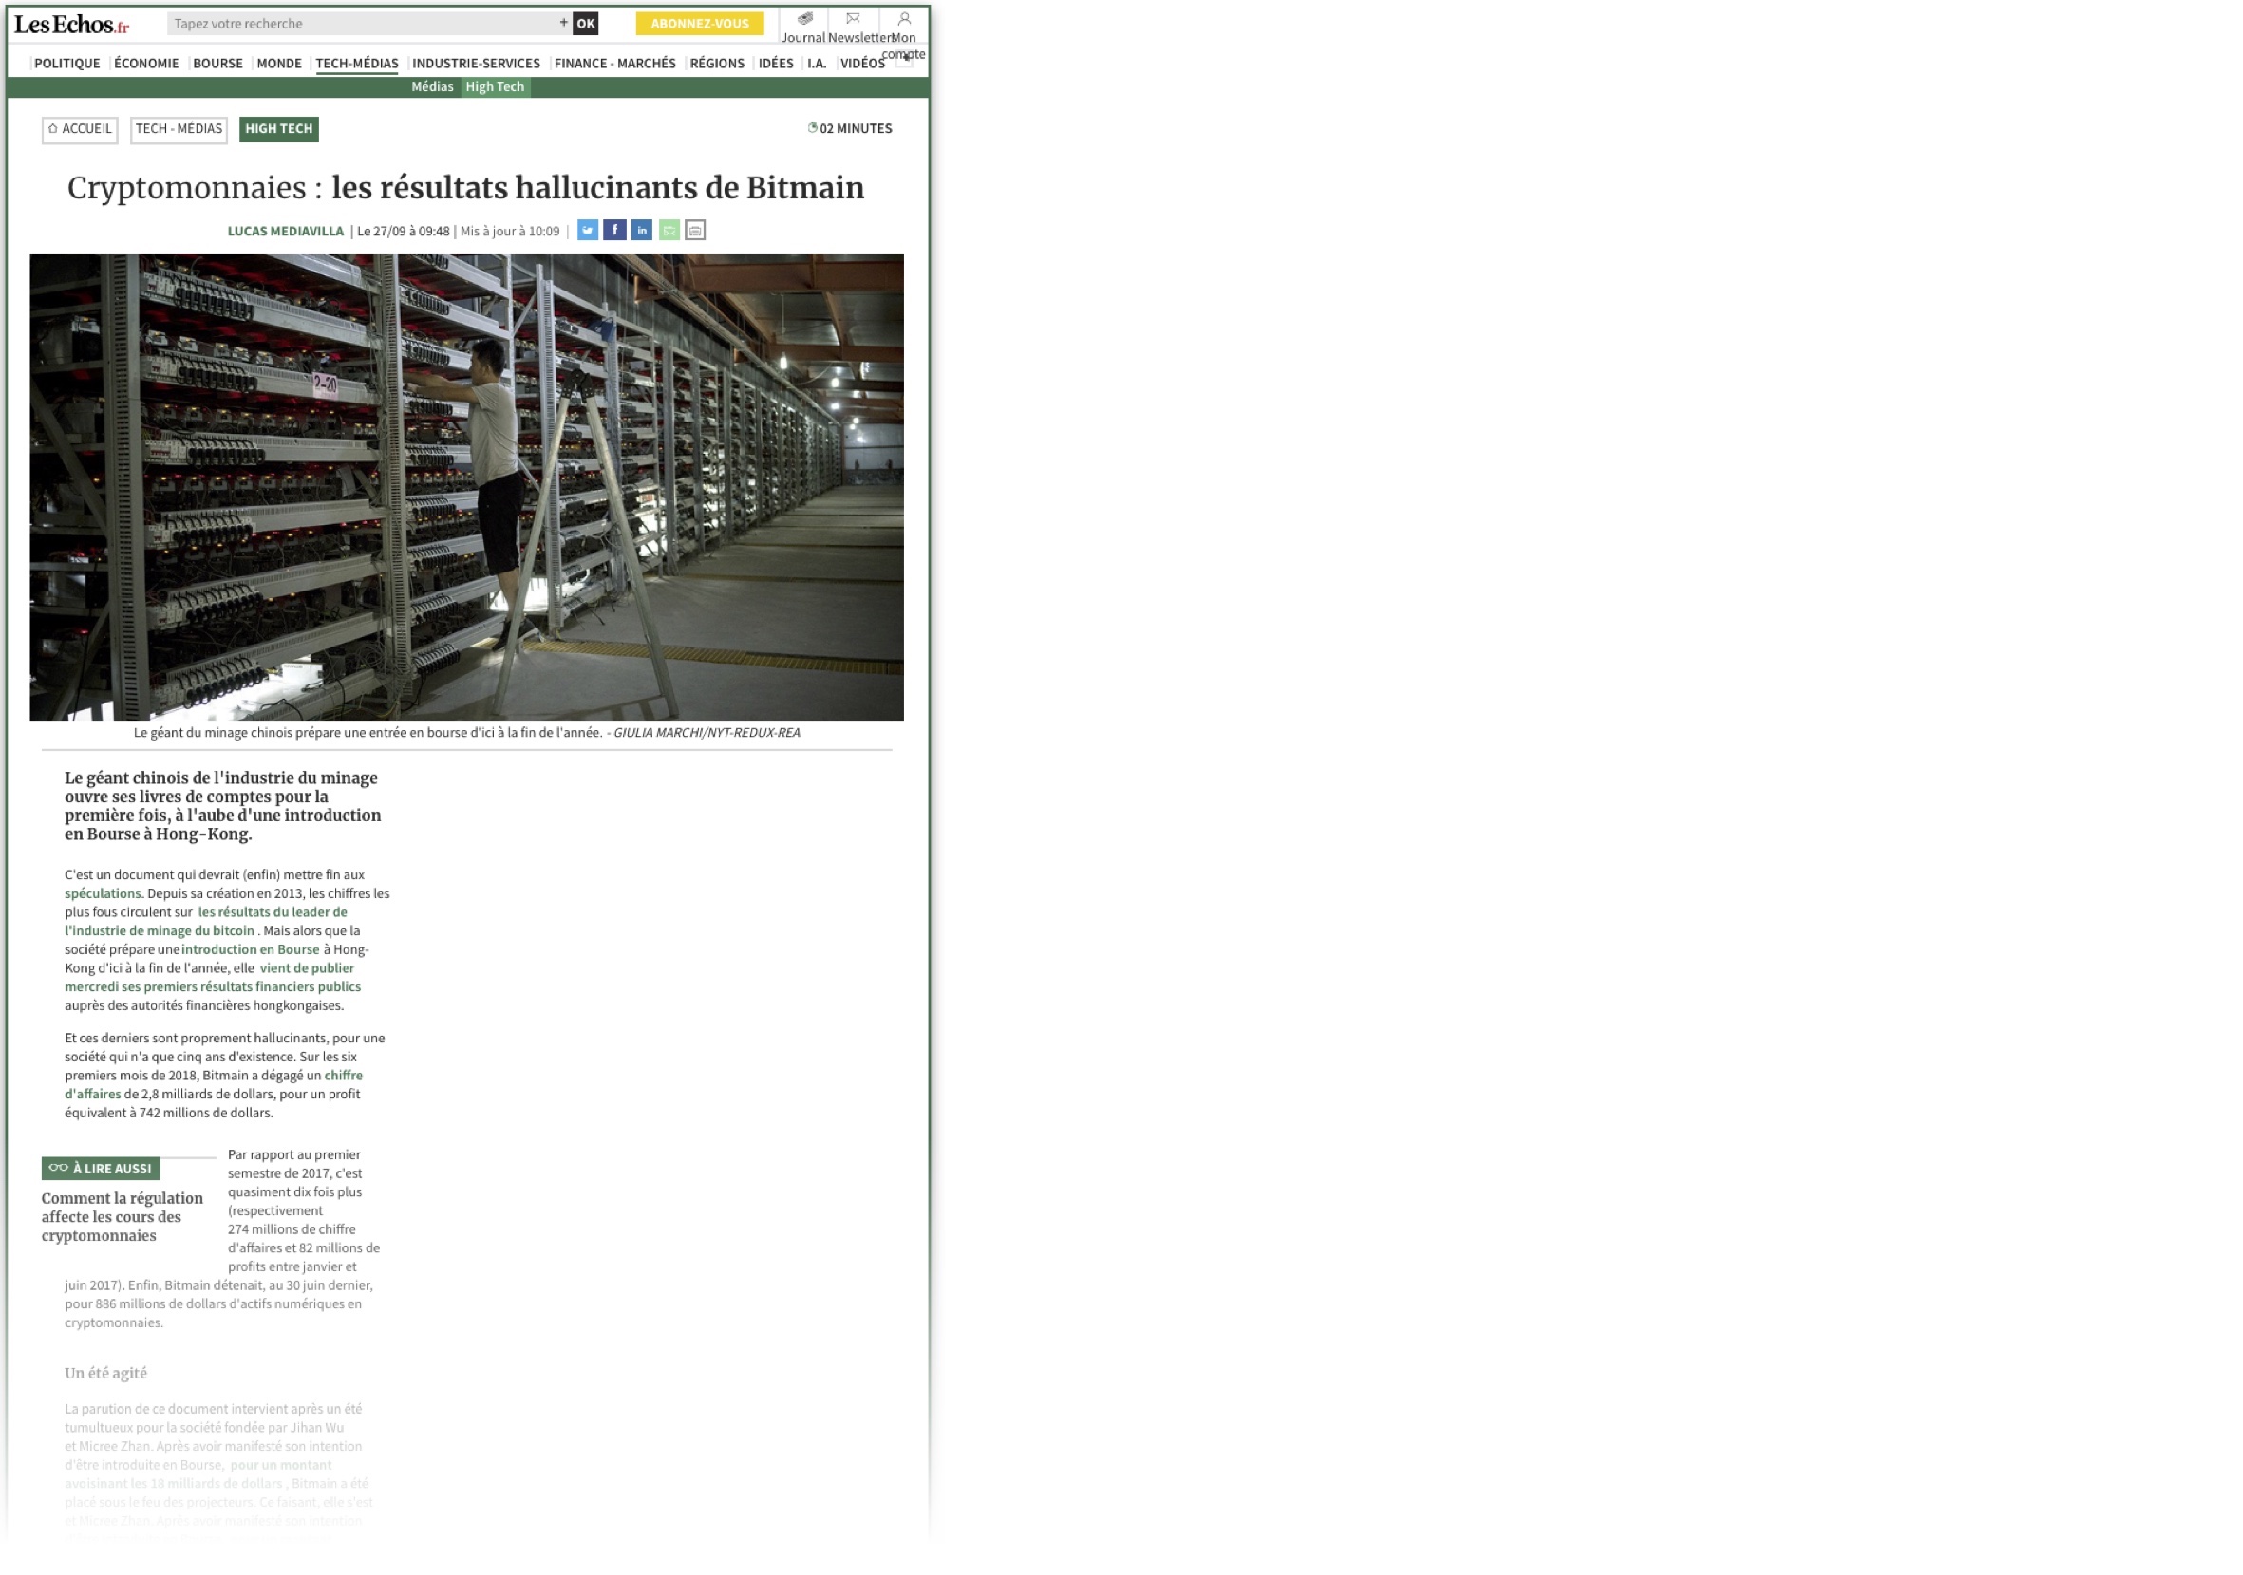Click 'Mis à jour à 10:09' timestamp
Image resolution: width=2243 pixels, height=1575 pixels.
click(x=510, y=232)
